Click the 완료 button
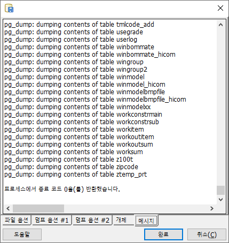The image size is (229, 243). pyautogui.click(x=163, y=234)
